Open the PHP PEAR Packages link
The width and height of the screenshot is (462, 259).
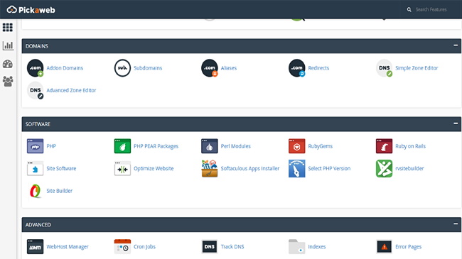(156, 146)
